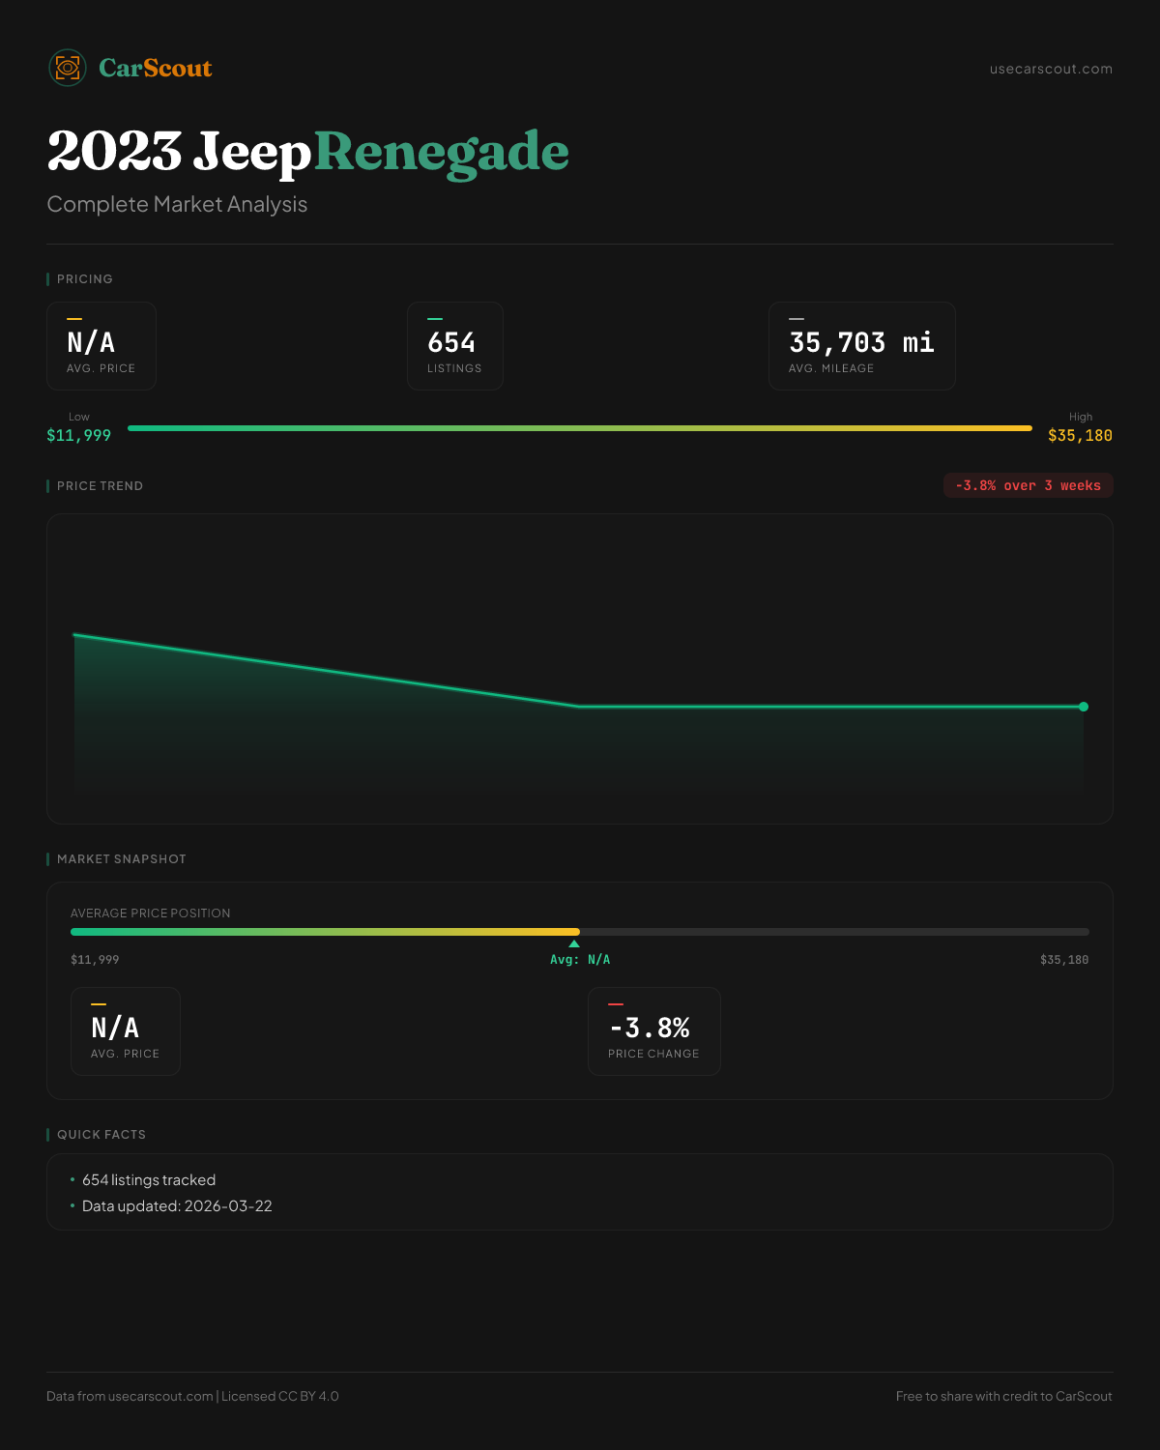
Task: Click the red -3.8% over 3 weeks badge
Action: [x=1028, y=485]
